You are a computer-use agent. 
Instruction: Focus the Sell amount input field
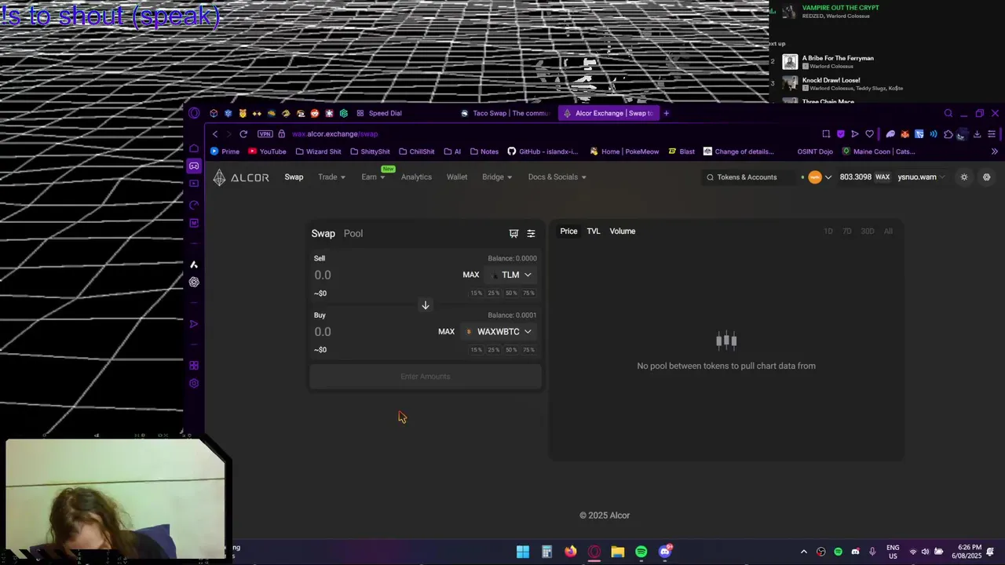point(383,275)
